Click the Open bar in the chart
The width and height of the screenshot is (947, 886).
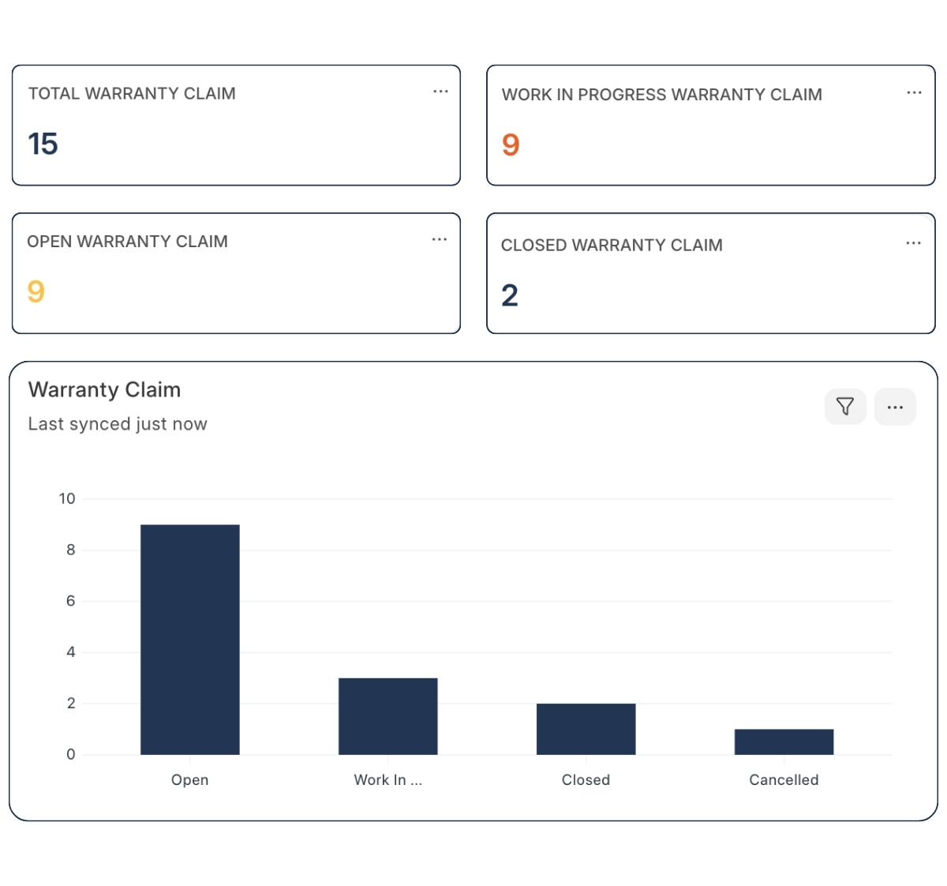[x=190, y=640]
